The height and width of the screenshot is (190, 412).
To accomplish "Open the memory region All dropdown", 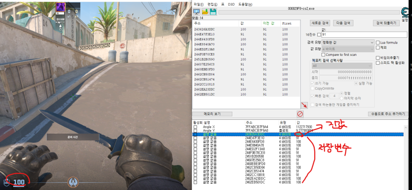I will click(x=342, y=66).
